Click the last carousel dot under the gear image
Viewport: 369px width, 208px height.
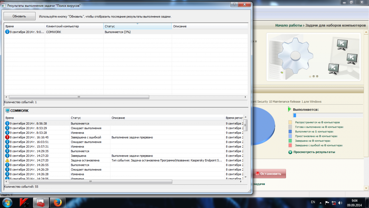tap(317, 76)
